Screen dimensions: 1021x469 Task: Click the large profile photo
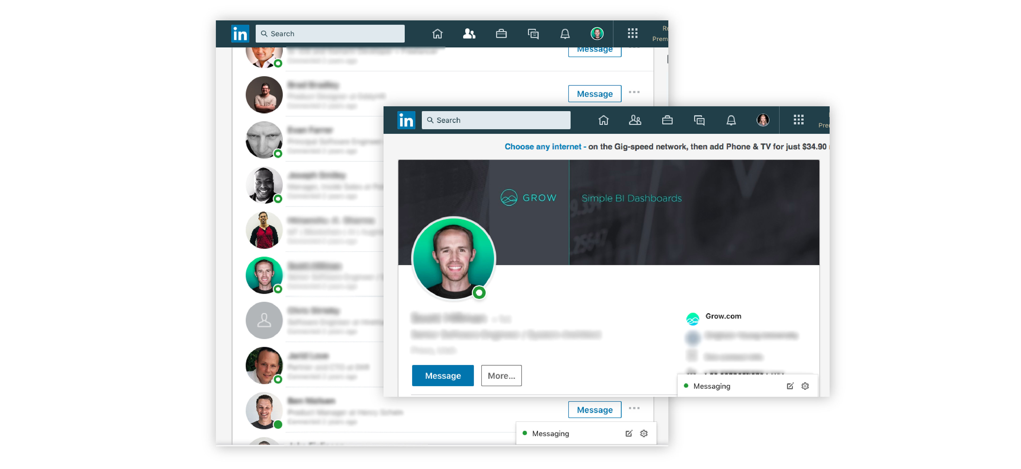pyautogui.click(x=453, y=258)
